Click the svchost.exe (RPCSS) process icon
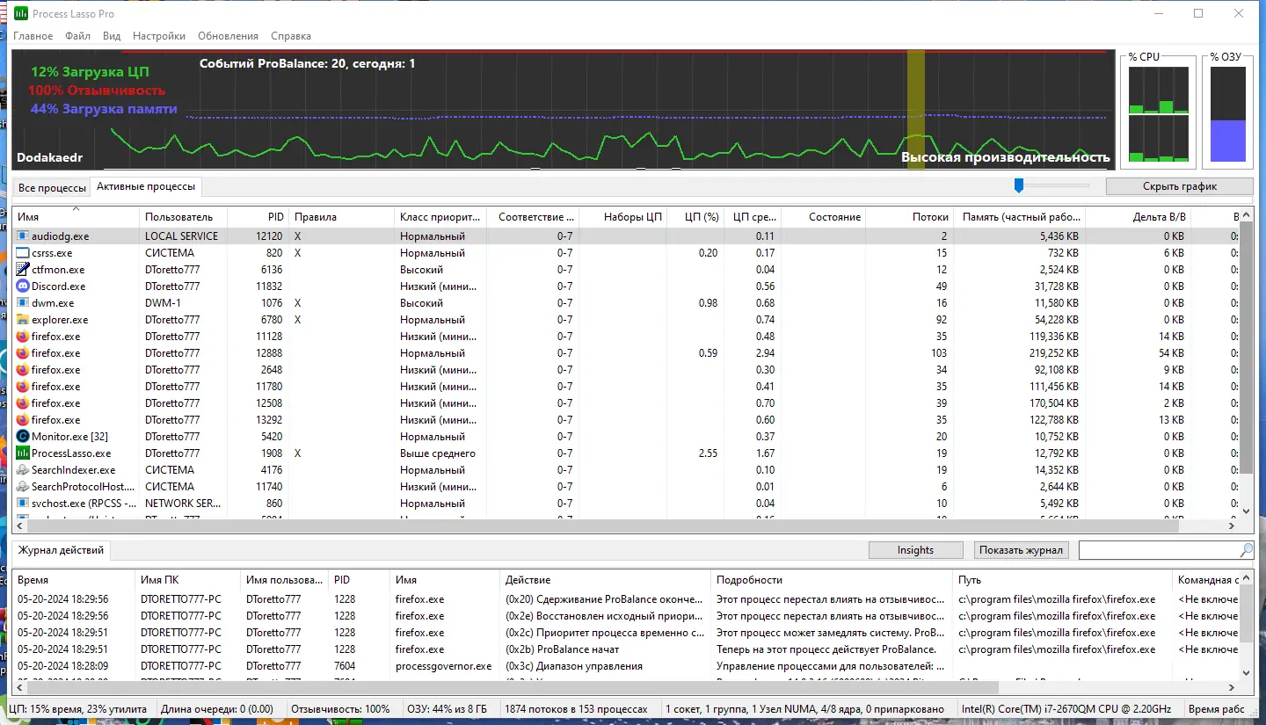 23,504
